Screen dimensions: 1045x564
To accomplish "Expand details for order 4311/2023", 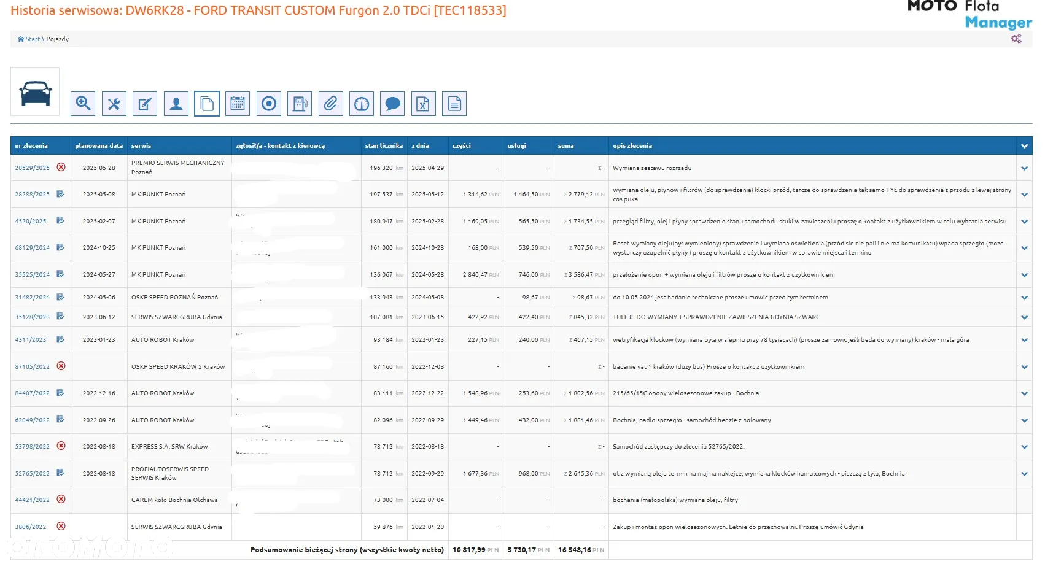I will (x=1024, y=340).
